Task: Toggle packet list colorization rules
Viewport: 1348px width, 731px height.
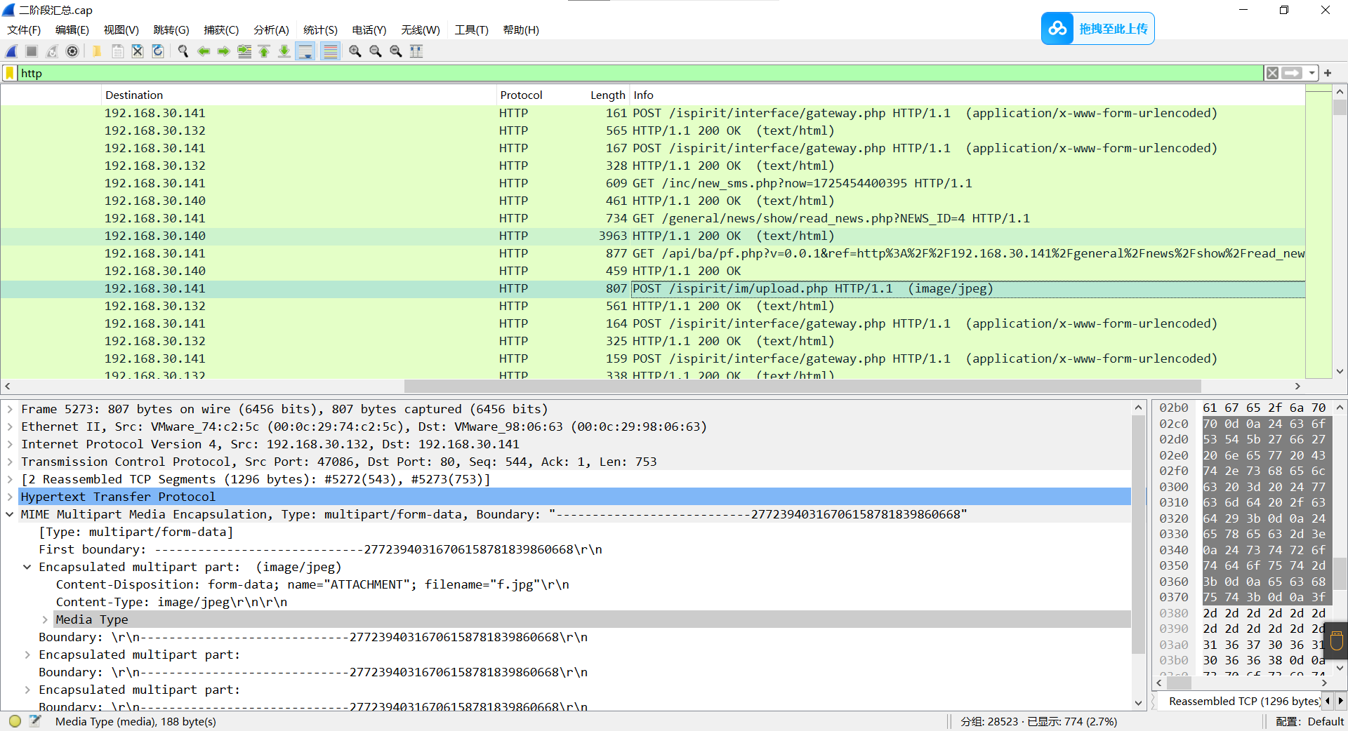Action: click(331, 51)
